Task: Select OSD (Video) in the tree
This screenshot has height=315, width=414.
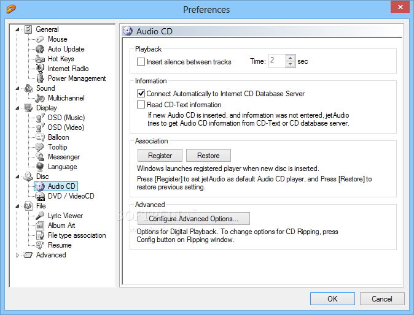Action: 66,127
